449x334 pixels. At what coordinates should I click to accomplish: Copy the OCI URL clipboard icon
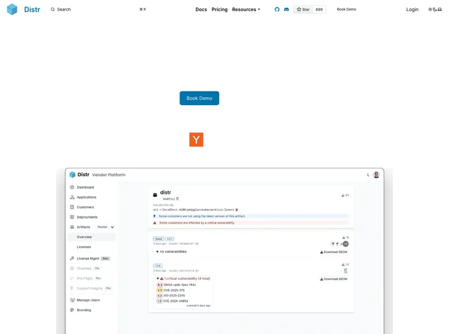pyautogui.click(x=236, y=209)
